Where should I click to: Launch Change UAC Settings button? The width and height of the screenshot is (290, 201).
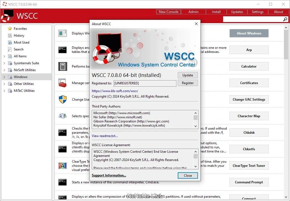(249, 99)
